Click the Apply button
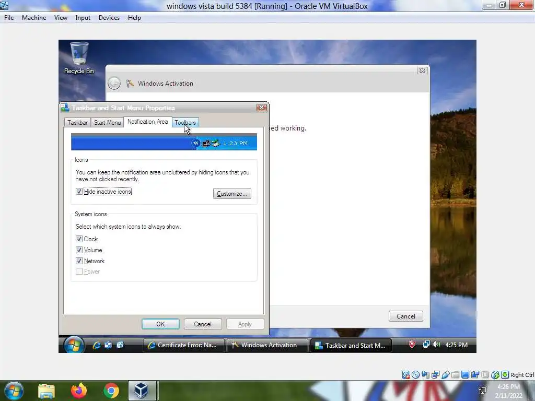535x401 pixels. (245, 324)
